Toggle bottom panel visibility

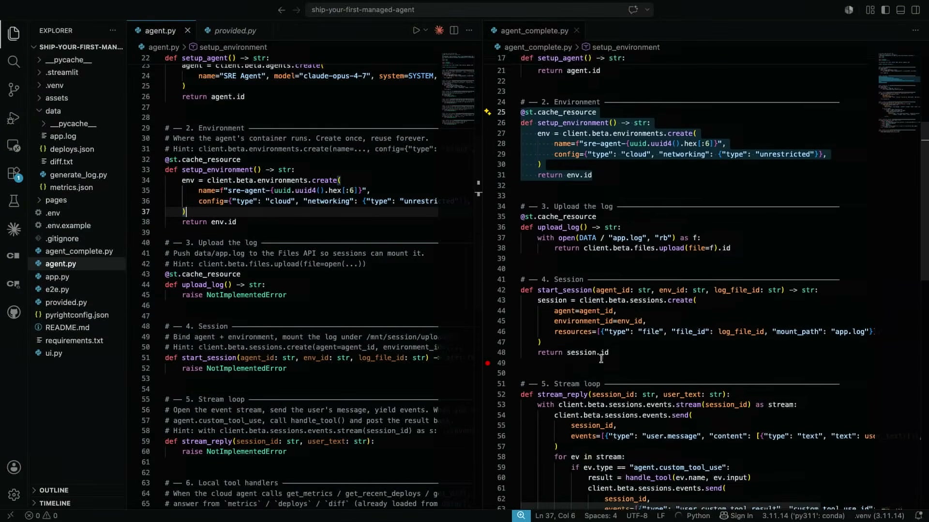900,10
